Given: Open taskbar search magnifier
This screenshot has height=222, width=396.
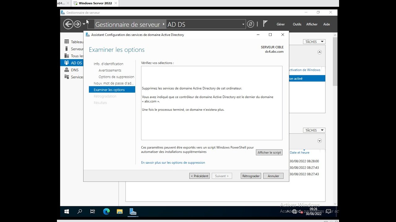Looking at the screenshot, I should click(x=80, y=212).
